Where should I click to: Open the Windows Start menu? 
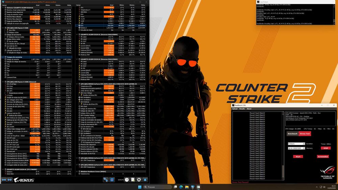140,187
